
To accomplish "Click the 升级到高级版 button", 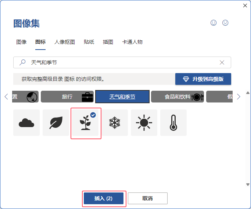I will point(203,79).
